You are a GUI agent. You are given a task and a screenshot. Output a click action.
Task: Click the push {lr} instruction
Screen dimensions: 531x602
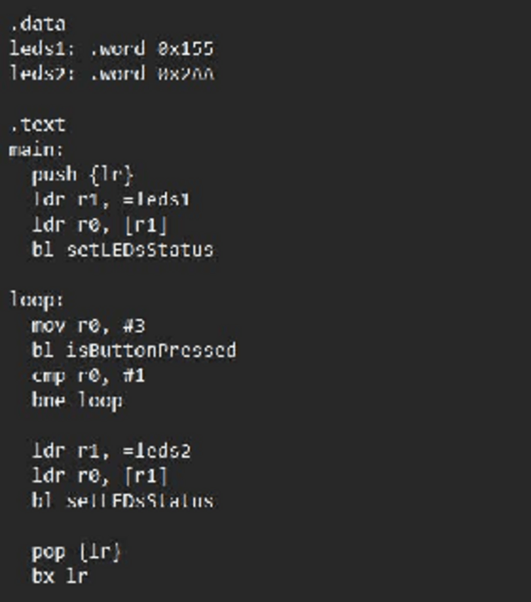pos(82,175)
